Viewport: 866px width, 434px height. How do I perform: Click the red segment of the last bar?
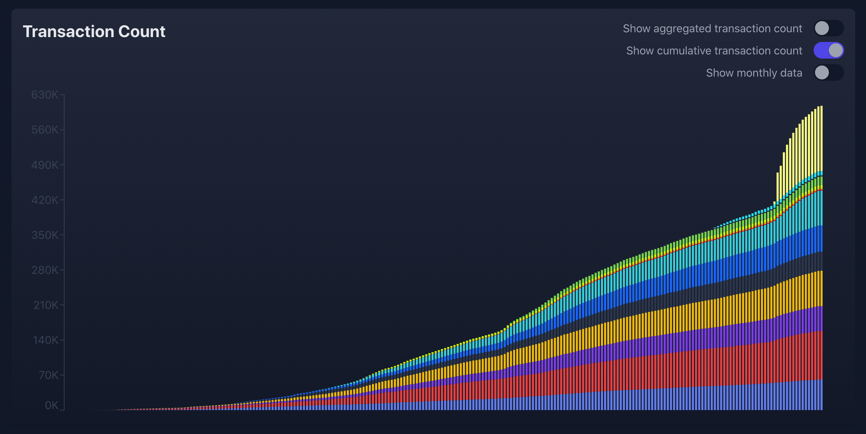[x=821, y=355]
